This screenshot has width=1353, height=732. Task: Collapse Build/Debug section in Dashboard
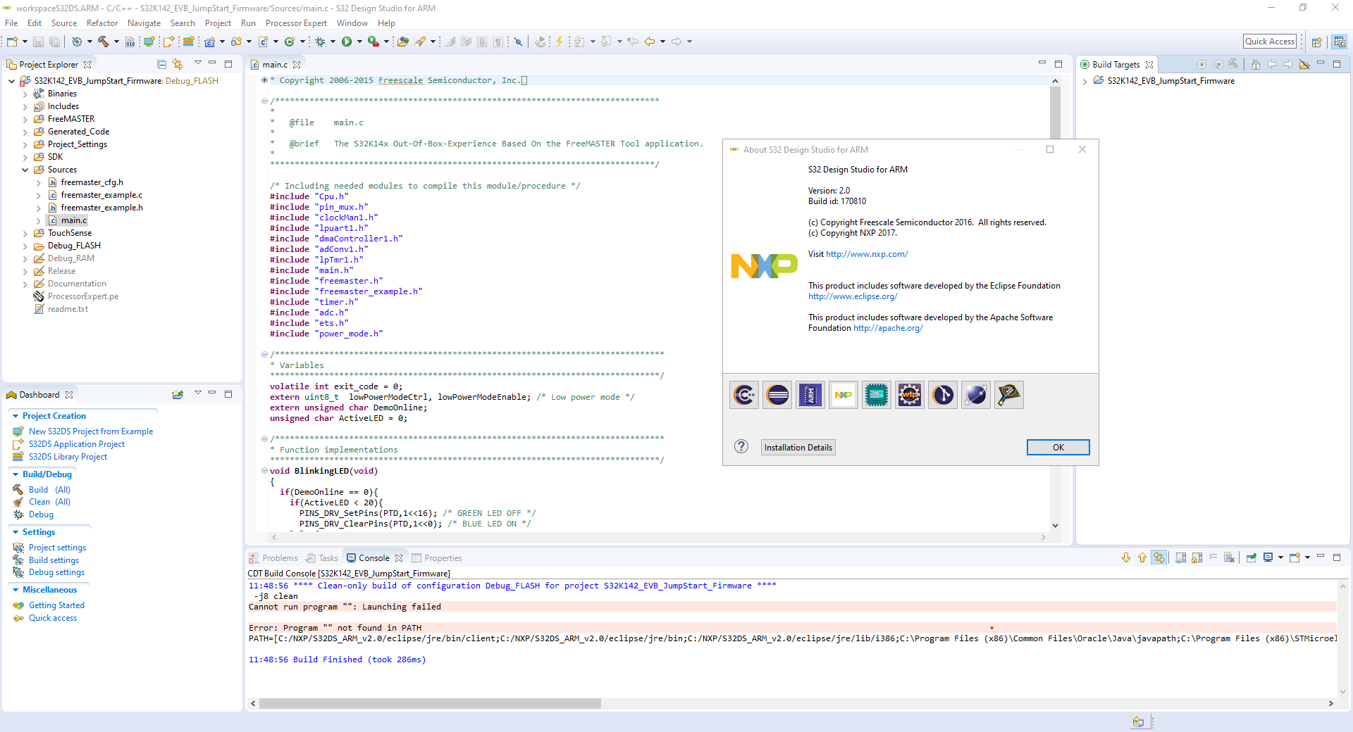pyautogui.click(x=16, y=474)
